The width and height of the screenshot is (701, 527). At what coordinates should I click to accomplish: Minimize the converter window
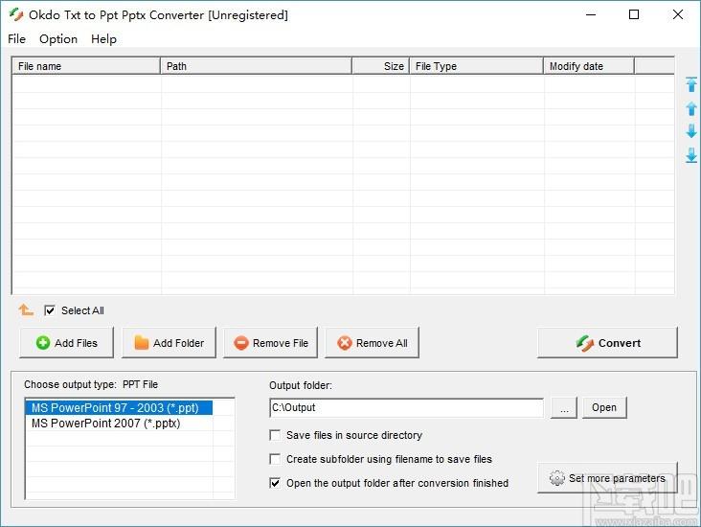click(591, 14)
